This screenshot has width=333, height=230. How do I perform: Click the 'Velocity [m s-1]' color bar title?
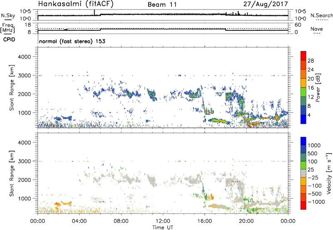328,173
